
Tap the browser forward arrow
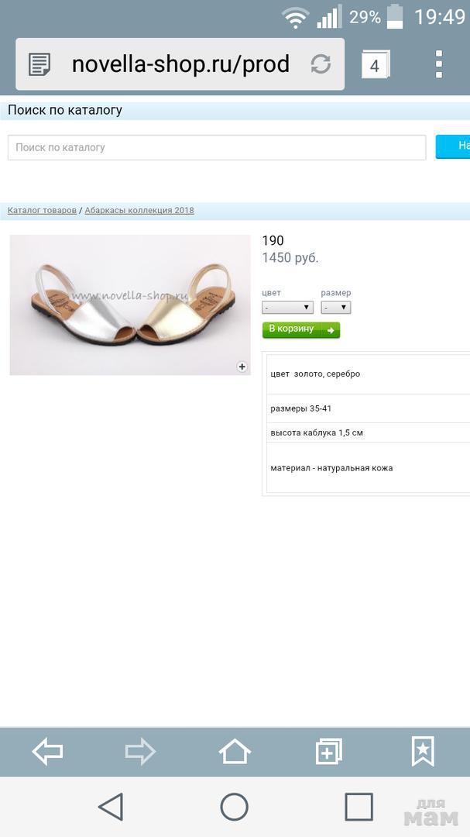pyautogui.click(x=140, y=752)
